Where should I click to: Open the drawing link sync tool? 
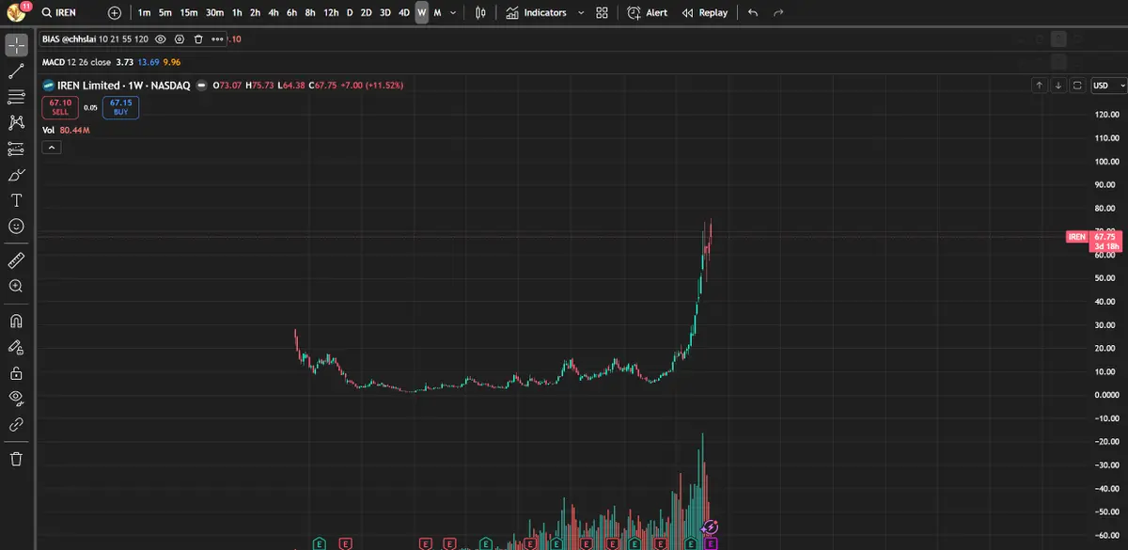16,425
